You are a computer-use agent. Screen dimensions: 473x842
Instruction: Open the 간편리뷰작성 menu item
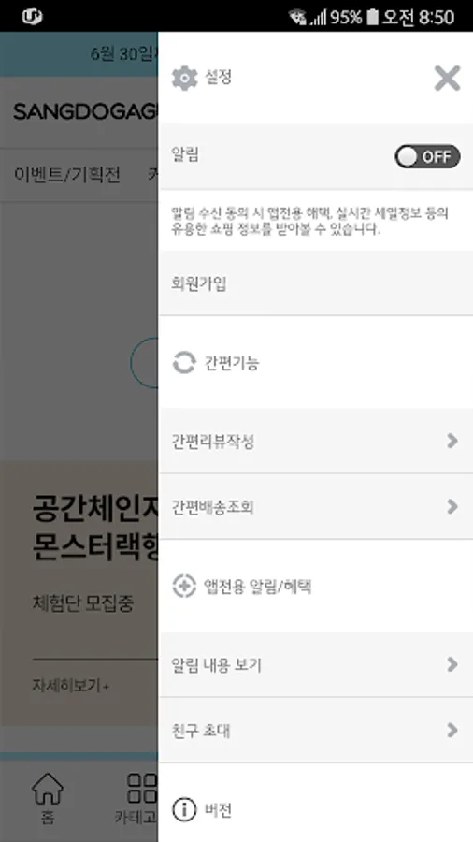(315, 441)
